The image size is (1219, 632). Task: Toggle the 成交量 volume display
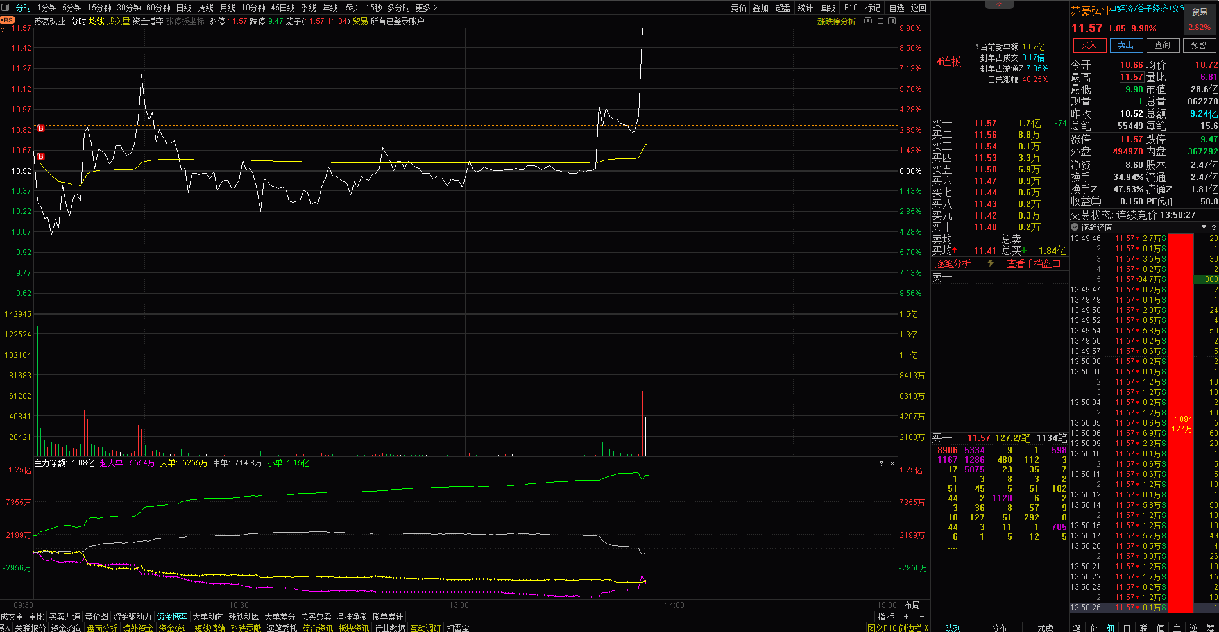(x=118, y=21)
